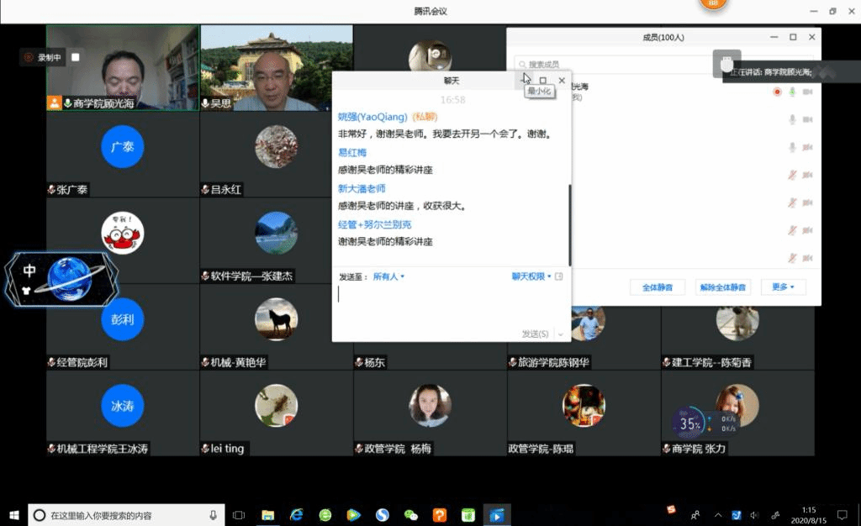The width and height of the screenshot is (861, 526).
Task: Switch to Tencent Meeting on the taskbar
Action: pos(496,515)
